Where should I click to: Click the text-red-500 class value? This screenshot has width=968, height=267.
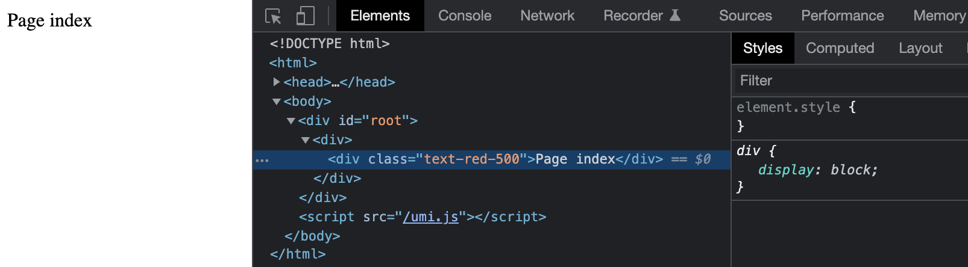471,159
